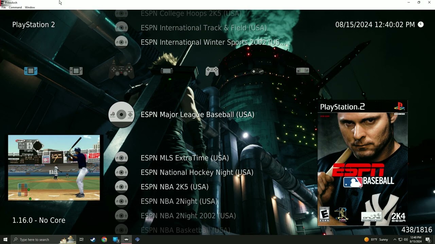Screen dimensions: 435x244
Task: Open the blue diamond app on taskbar
Action: click(x=137, y=240)
